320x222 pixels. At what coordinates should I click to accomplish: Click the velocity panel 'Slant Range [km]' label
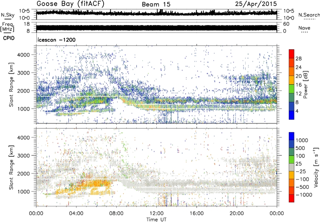click(11, 168)
